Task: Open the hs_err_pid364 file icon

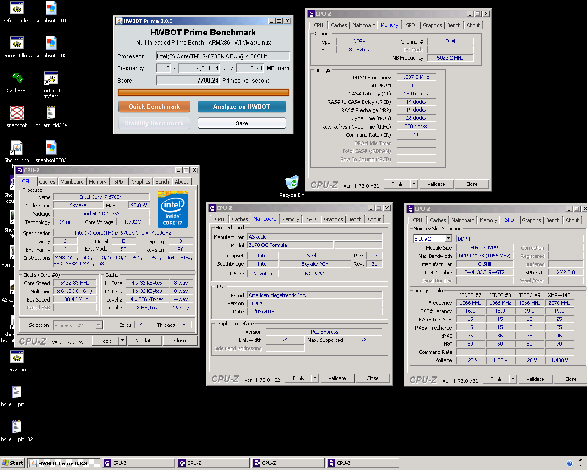Action: 51,117
